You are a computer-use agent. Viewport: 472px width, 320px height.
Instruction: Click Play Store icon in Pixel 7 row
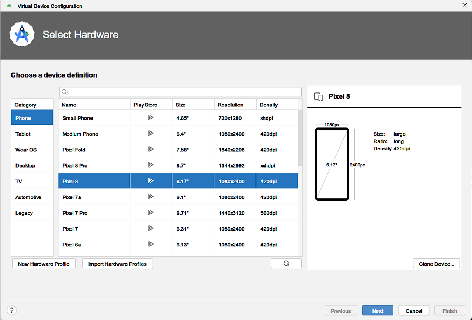click(x=151, y=229)
